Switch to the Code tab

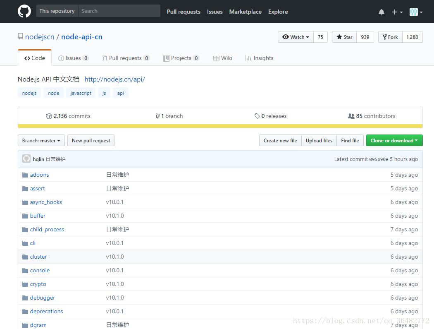click(x=35, y=58)
